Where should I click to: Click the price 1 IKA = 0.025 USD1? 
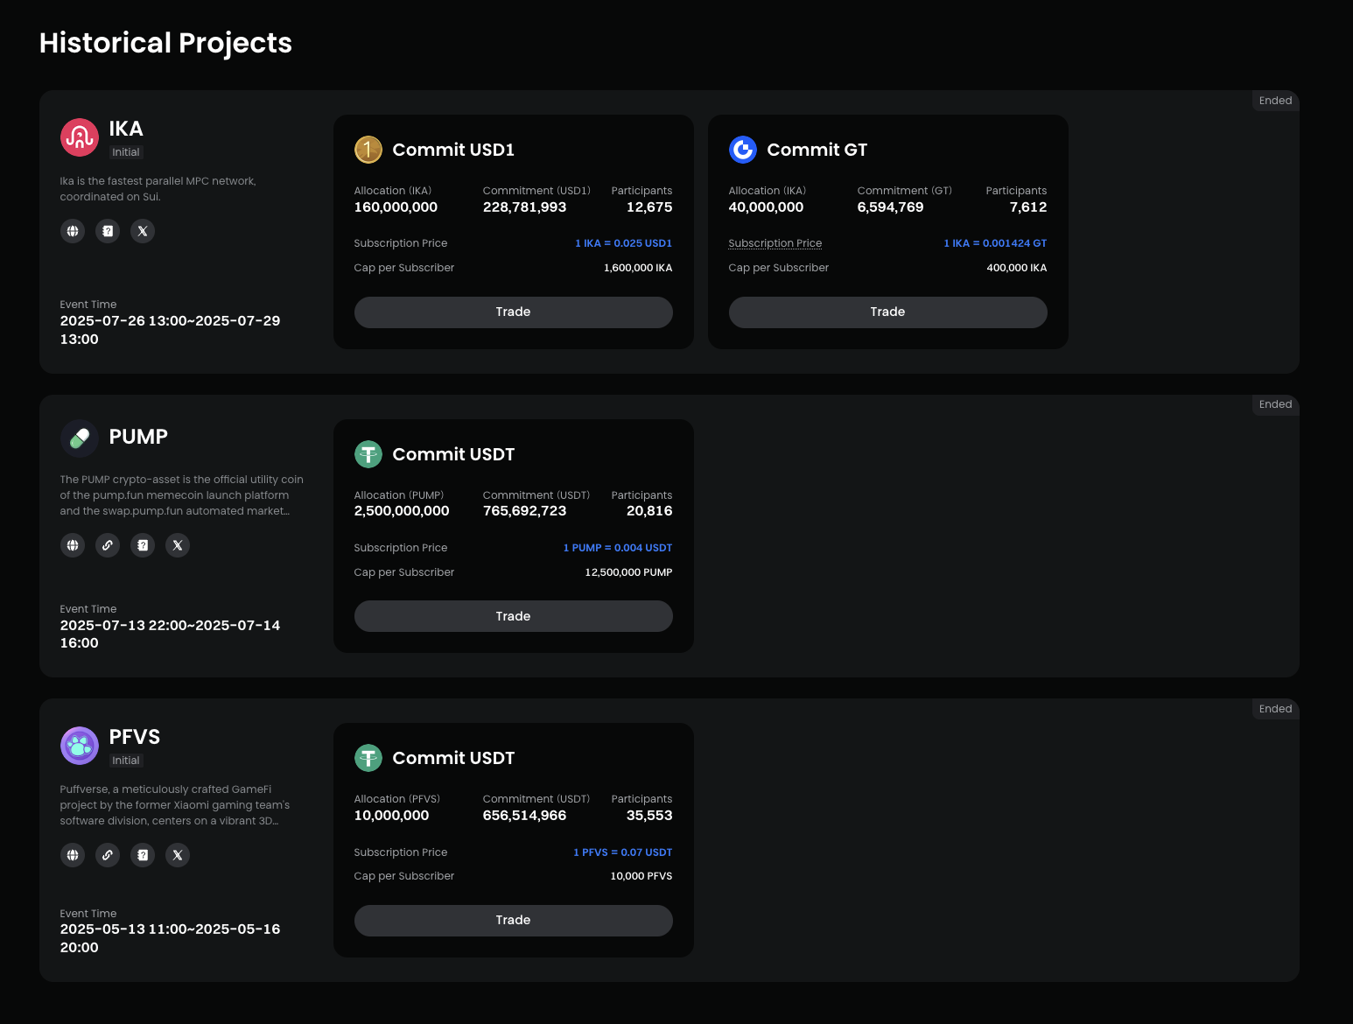click(624, 243)
